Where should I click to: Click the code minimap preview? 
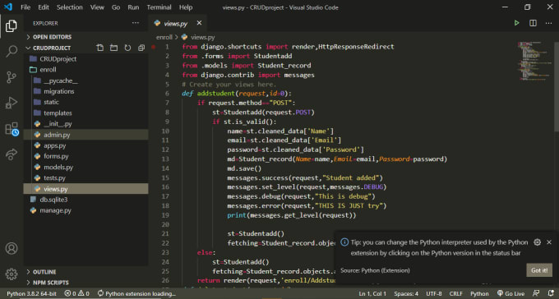(x=535, y=62)
